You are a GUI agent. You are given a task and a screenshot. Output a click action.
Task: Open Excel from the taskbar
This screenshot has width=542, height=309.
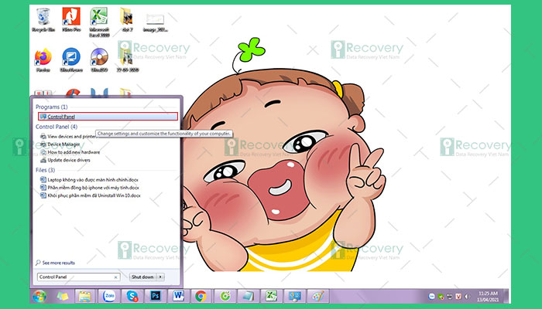click(271, 296)
